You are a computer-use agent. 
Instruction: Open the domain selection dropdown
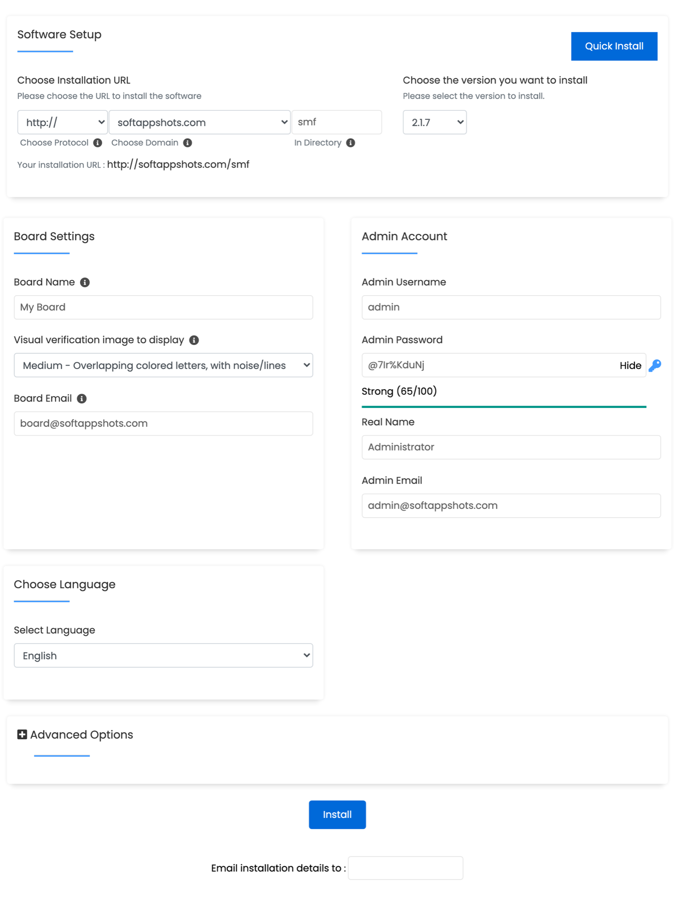pyautogui.click(x=199, y=122)
